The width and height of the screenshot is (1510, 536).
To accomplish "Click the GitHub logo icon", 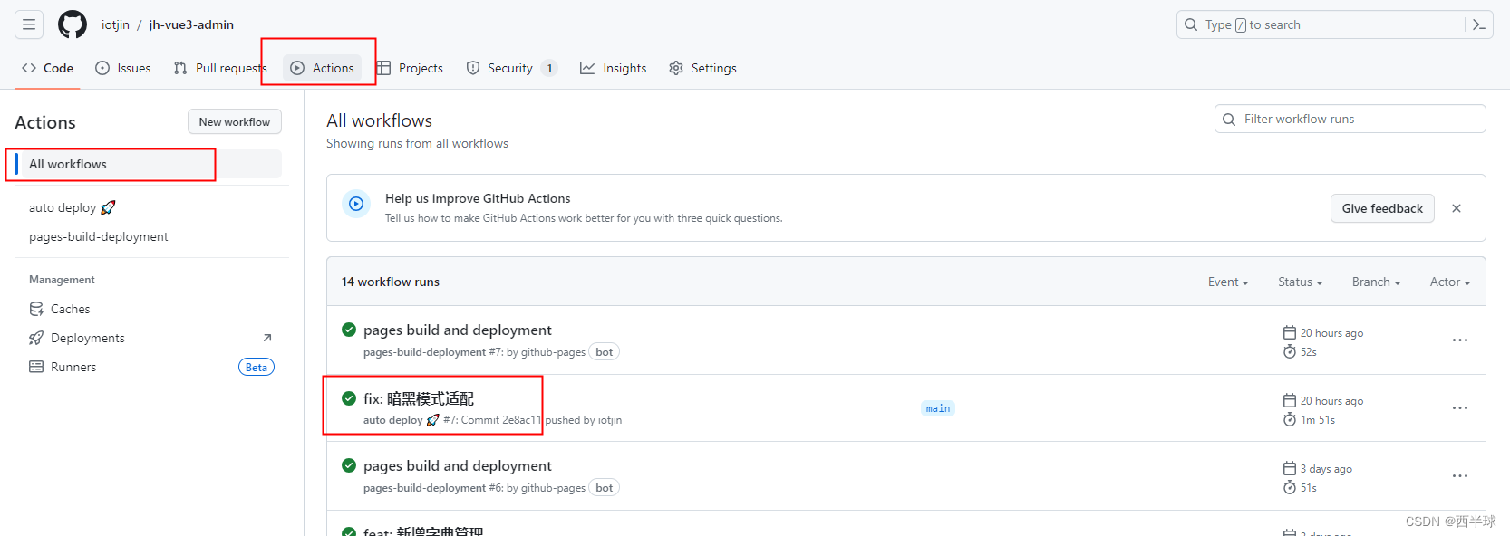I will (x=73, y=24).
